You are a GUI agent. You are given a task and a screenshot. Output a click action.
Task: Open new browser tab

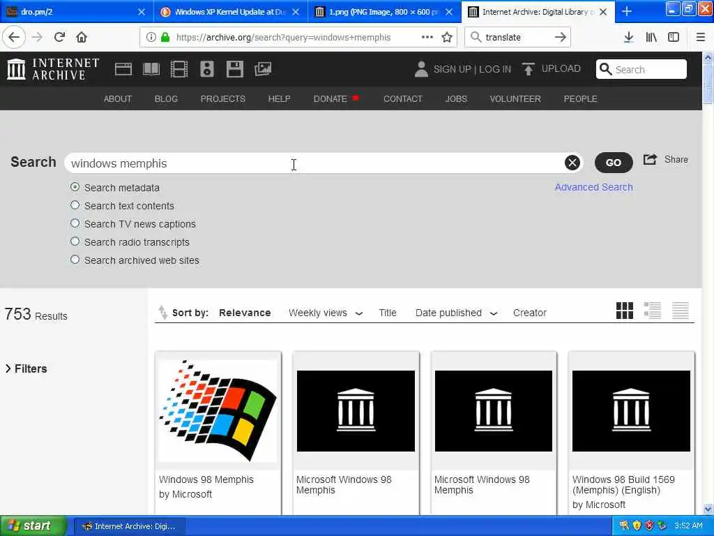(627, 11)
